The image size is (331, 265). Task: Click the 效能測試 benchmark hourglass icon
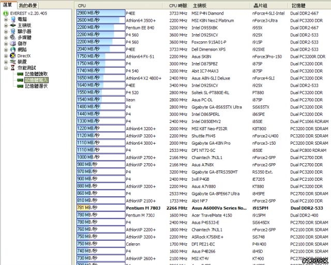point(13,68)
